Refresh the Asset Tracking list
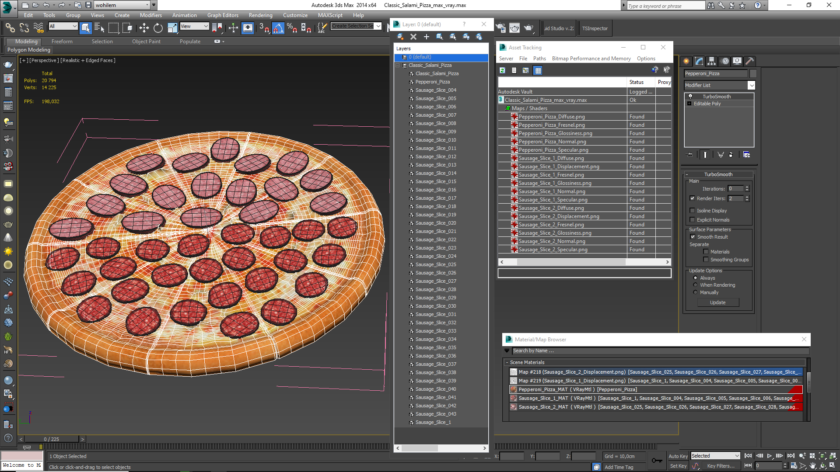840x472 pixels. pos(502,70)
